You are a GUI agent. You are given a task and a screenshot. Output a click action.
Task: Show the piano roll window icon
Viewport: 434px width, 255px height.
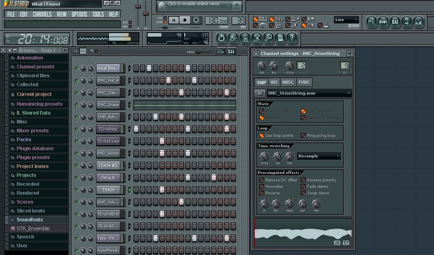(395, 22)
